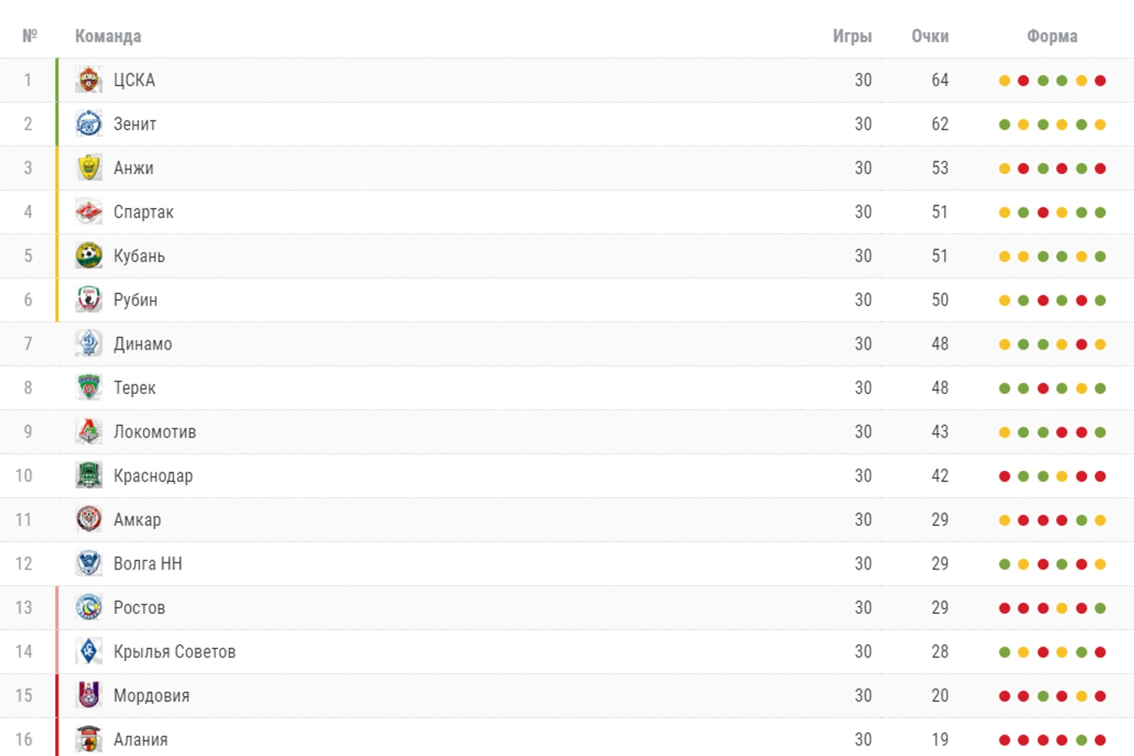The height and width of the screenshot is (756, 1134).
Task: Click the Ростов team name
Action: pos(139,608)
